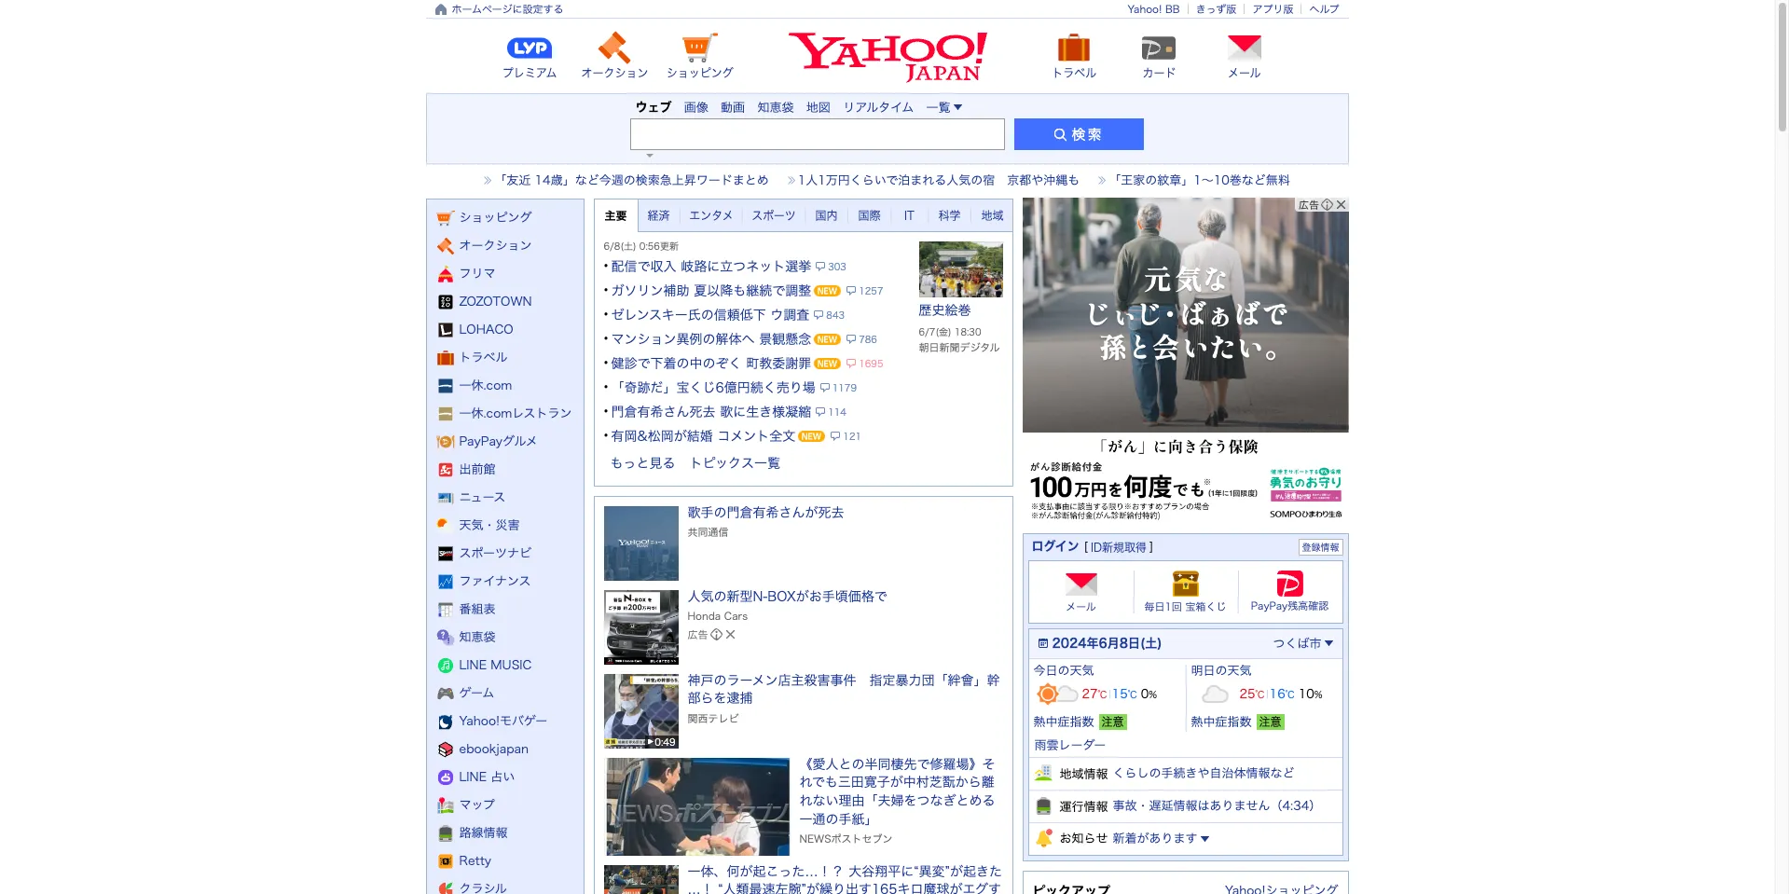Open the 「王家の紋章」1〜10巻など無料 promo
The height and width of the screenshot is (894, 1789).
coord(1202,180)
